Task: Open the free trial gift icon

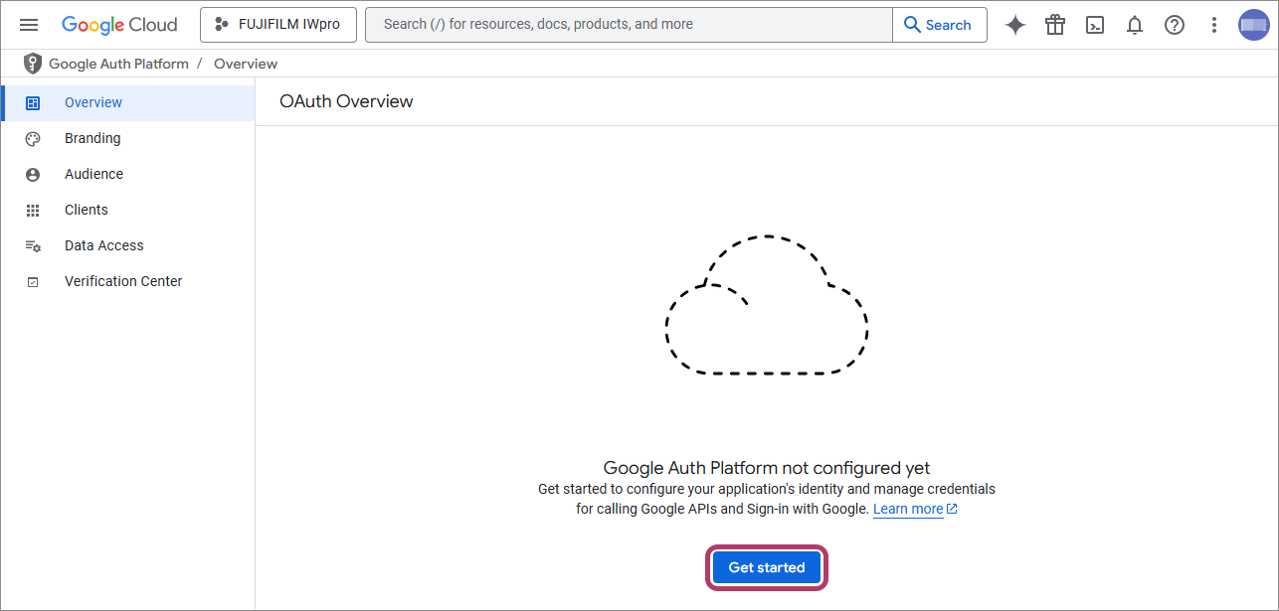Action: pos(1055,25)
